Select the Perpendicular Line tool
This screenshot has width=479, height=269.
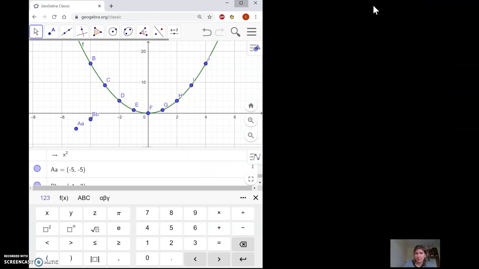[x=82, y=32]
